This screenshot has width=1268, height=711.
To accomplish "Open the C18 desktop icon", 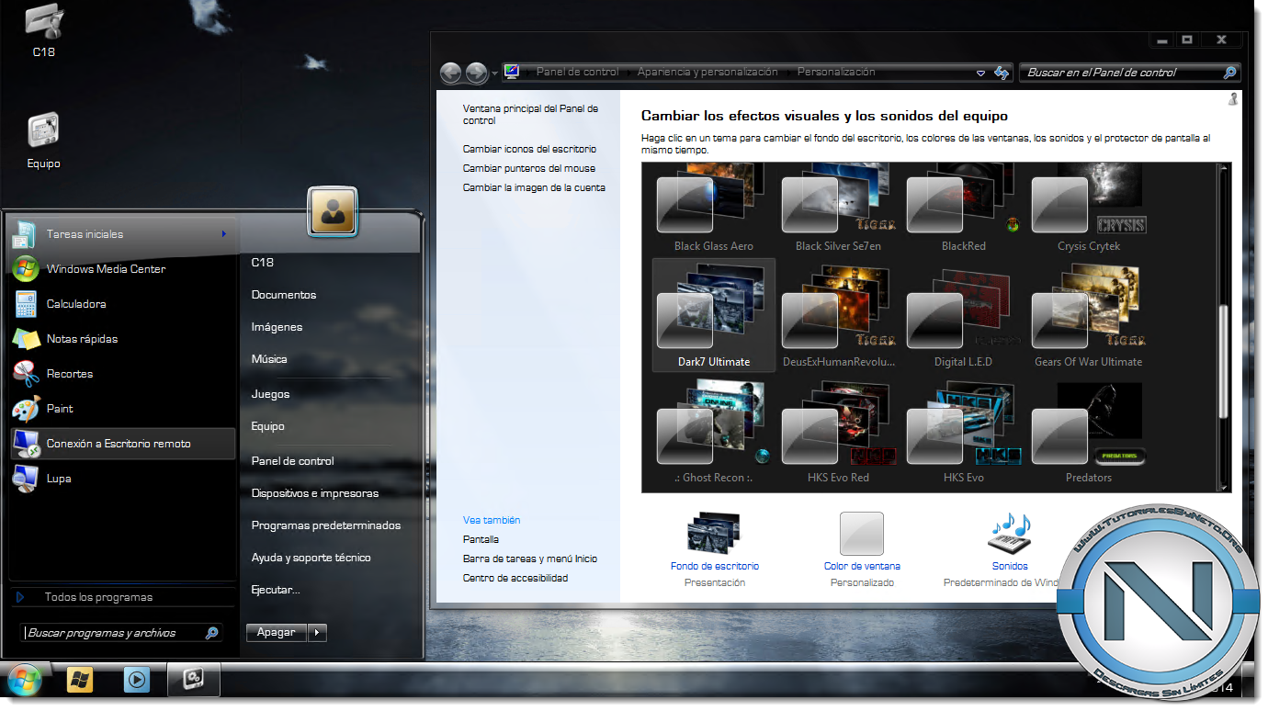I will pyautogui.click(x=43, y=31).
